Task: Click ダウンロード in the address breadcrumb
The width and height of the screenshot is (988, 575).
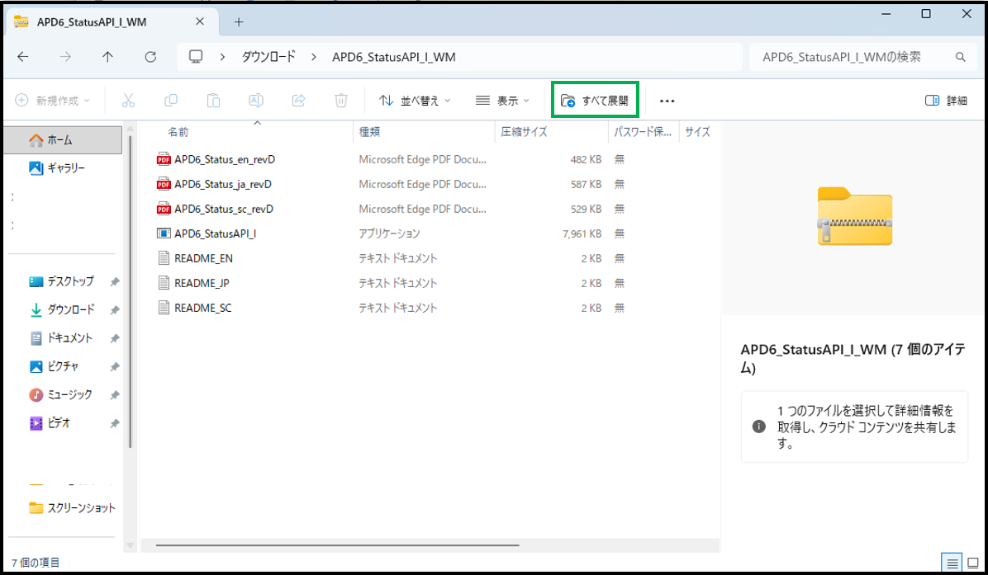Action: click(x=268, y=57)
